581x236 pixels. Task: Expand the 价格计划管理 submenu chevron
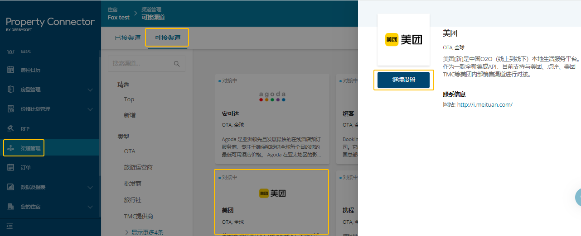click(x=90, y=109)
